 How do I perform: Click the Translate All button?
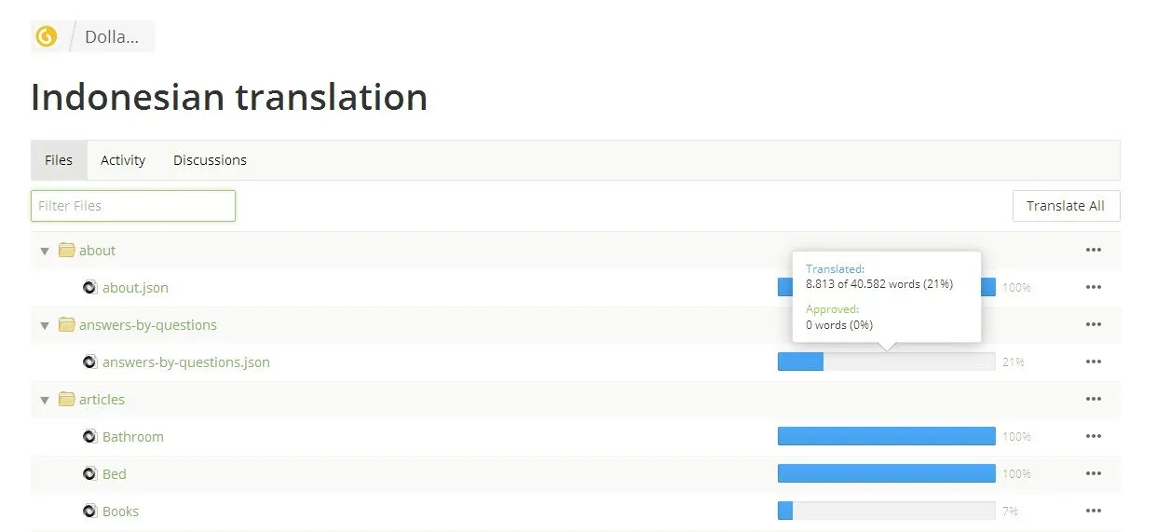coord(1066,206)
